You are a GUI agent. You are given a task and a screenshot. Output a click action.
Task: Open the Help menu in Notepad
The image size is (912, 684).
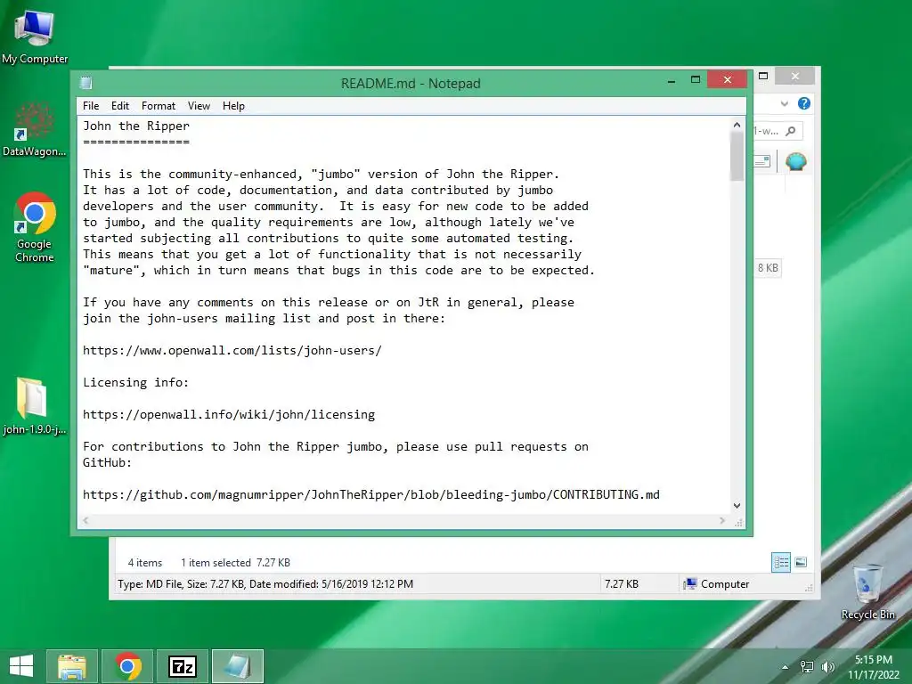tap(233, 106)
